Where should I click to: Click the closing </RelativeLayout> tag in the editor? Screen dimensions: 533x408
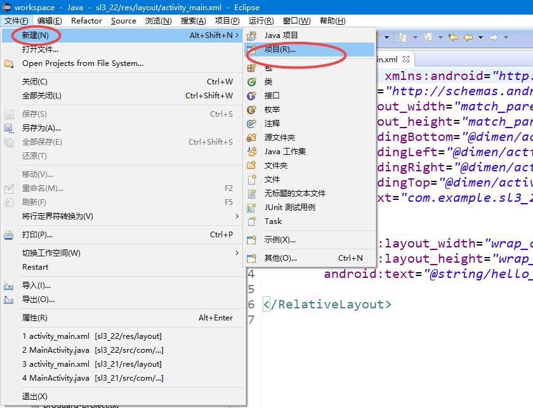coord(327,305)
